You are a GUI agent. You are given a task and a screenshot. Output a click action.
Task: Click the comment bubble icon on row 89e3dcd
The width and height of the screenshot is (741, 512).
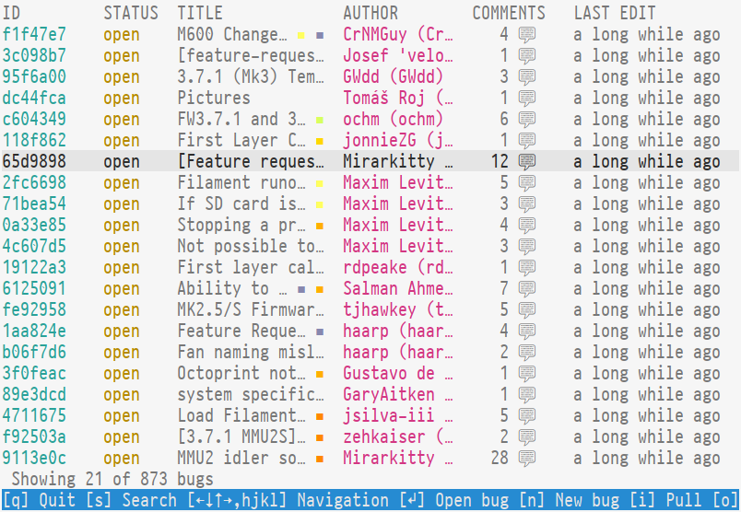(527, 395)
